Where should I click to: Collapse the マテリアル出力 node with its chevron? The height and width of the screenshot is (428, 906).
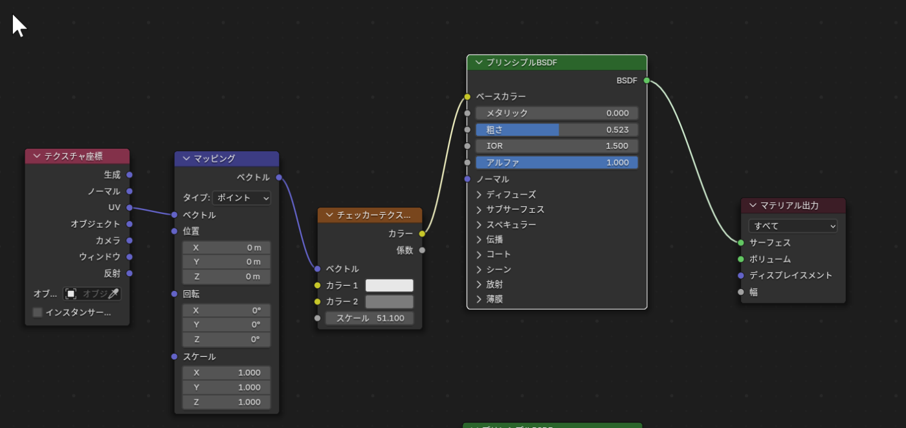pos(753,205)
